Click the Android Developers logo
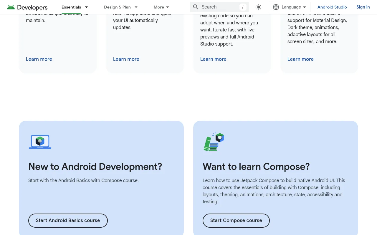 [27, 7]
